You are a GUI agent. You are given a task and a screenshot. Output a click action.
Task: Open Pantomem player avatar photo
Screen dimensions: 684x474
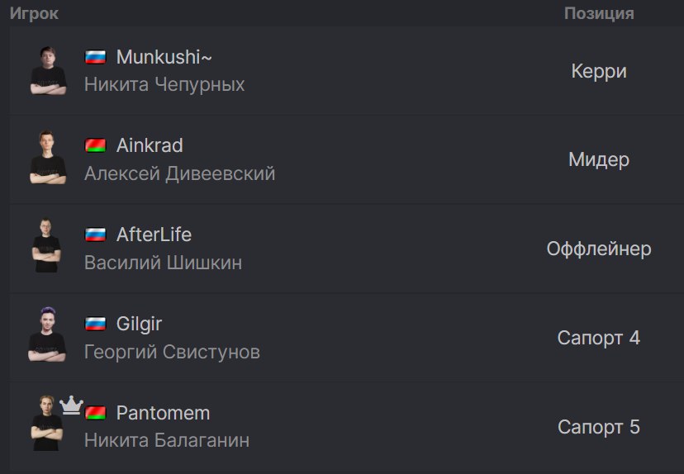47,423
